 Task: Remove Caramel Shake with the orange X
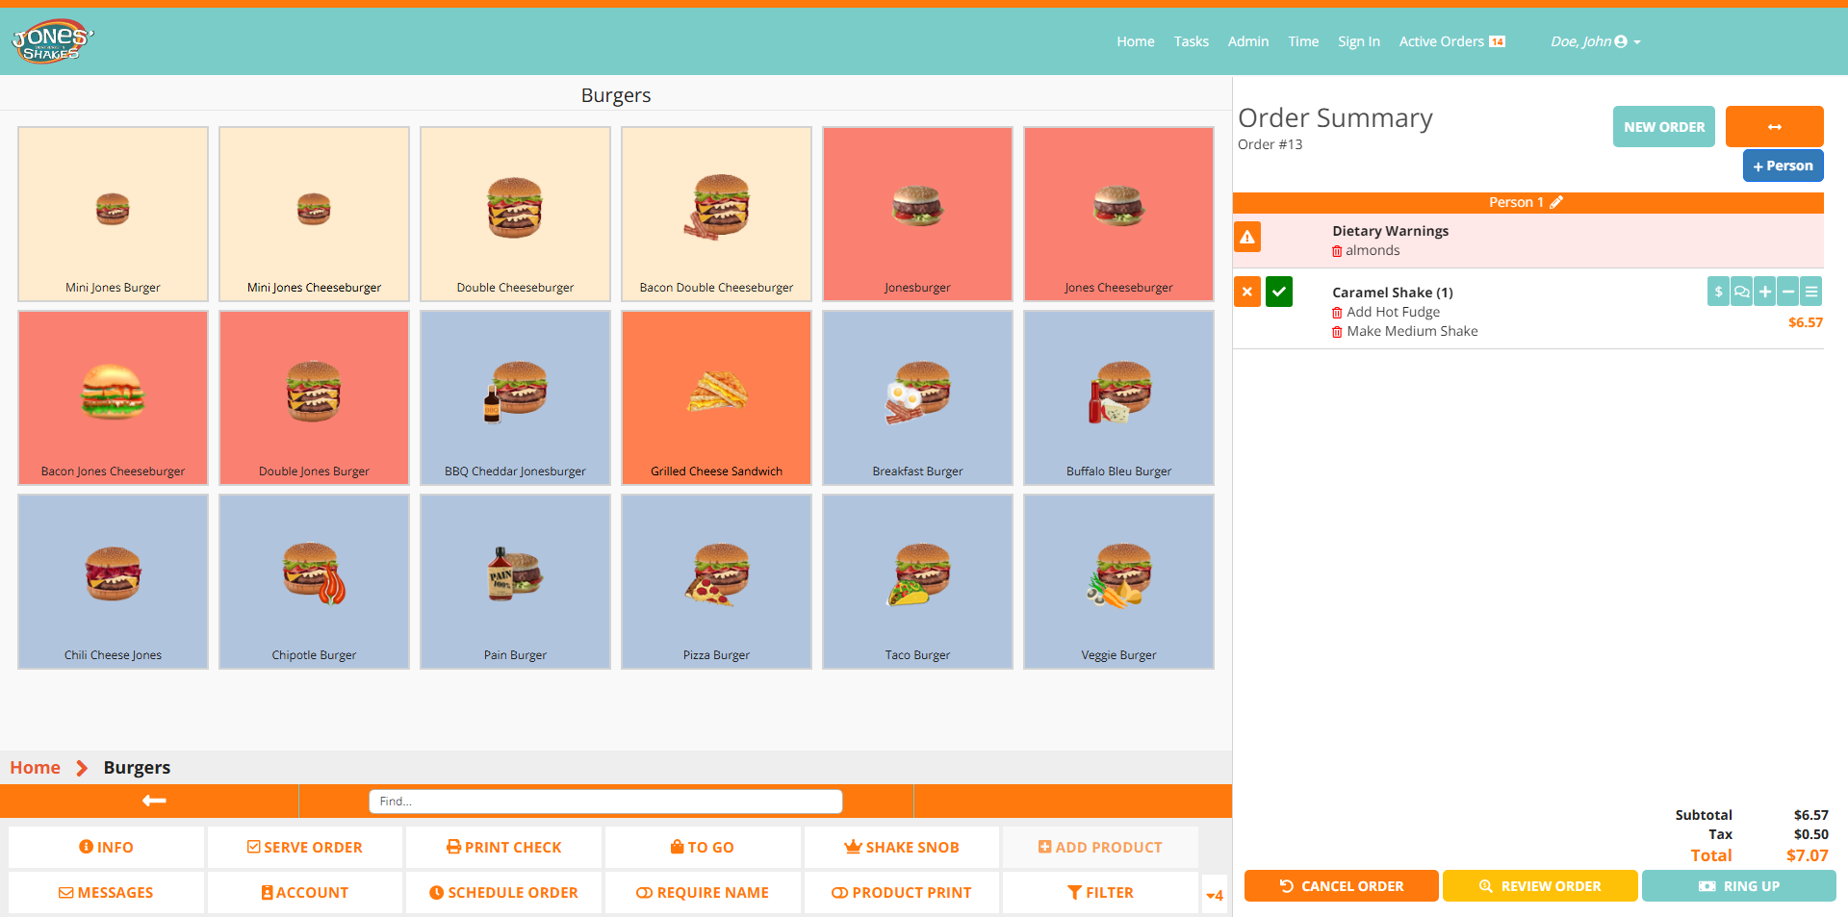pyautogui.click(x=1247, y=292)
